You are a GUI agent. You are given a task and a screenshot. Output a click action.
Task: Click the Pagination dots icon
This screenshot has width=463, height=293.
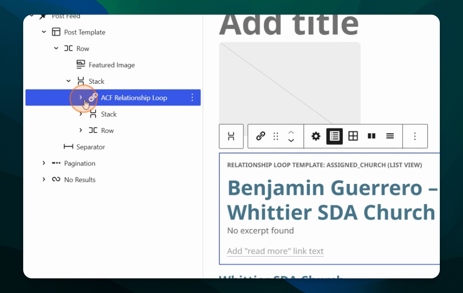pos(56,163)
